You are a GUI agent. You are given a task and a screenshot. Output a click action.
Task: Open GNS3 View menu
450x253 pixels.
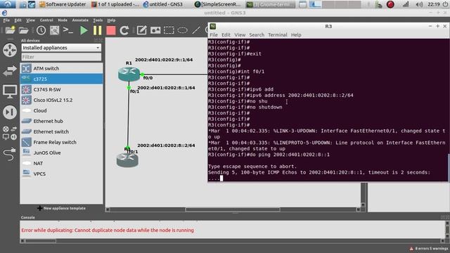(x=30, y=20)
